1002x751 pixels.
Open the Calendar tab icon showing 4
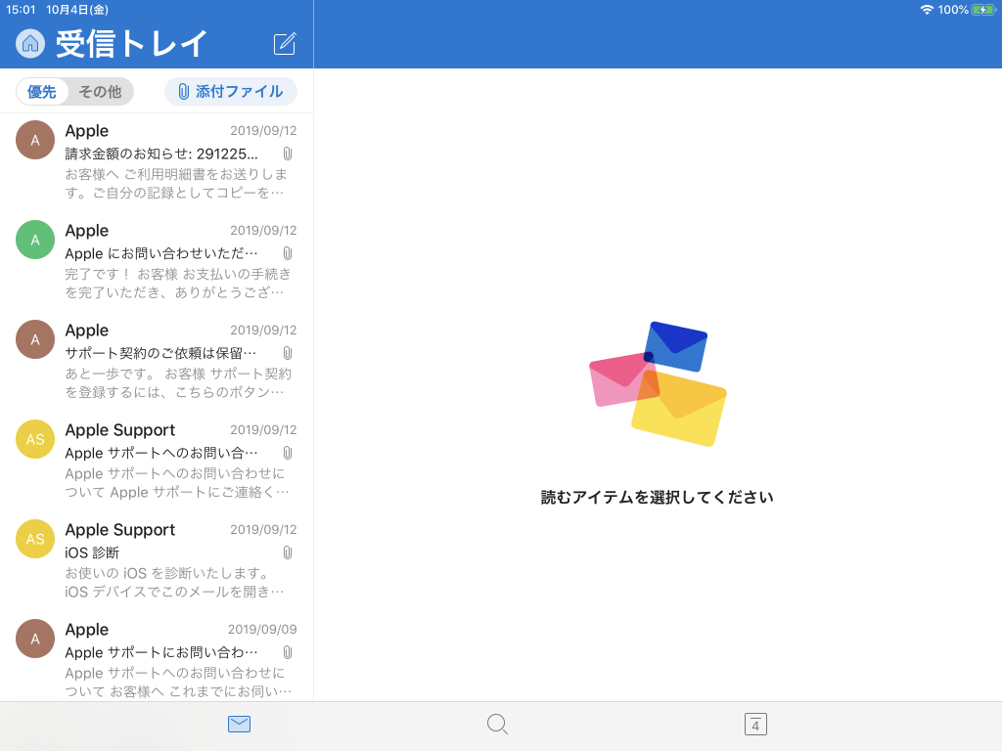(755, 725)
